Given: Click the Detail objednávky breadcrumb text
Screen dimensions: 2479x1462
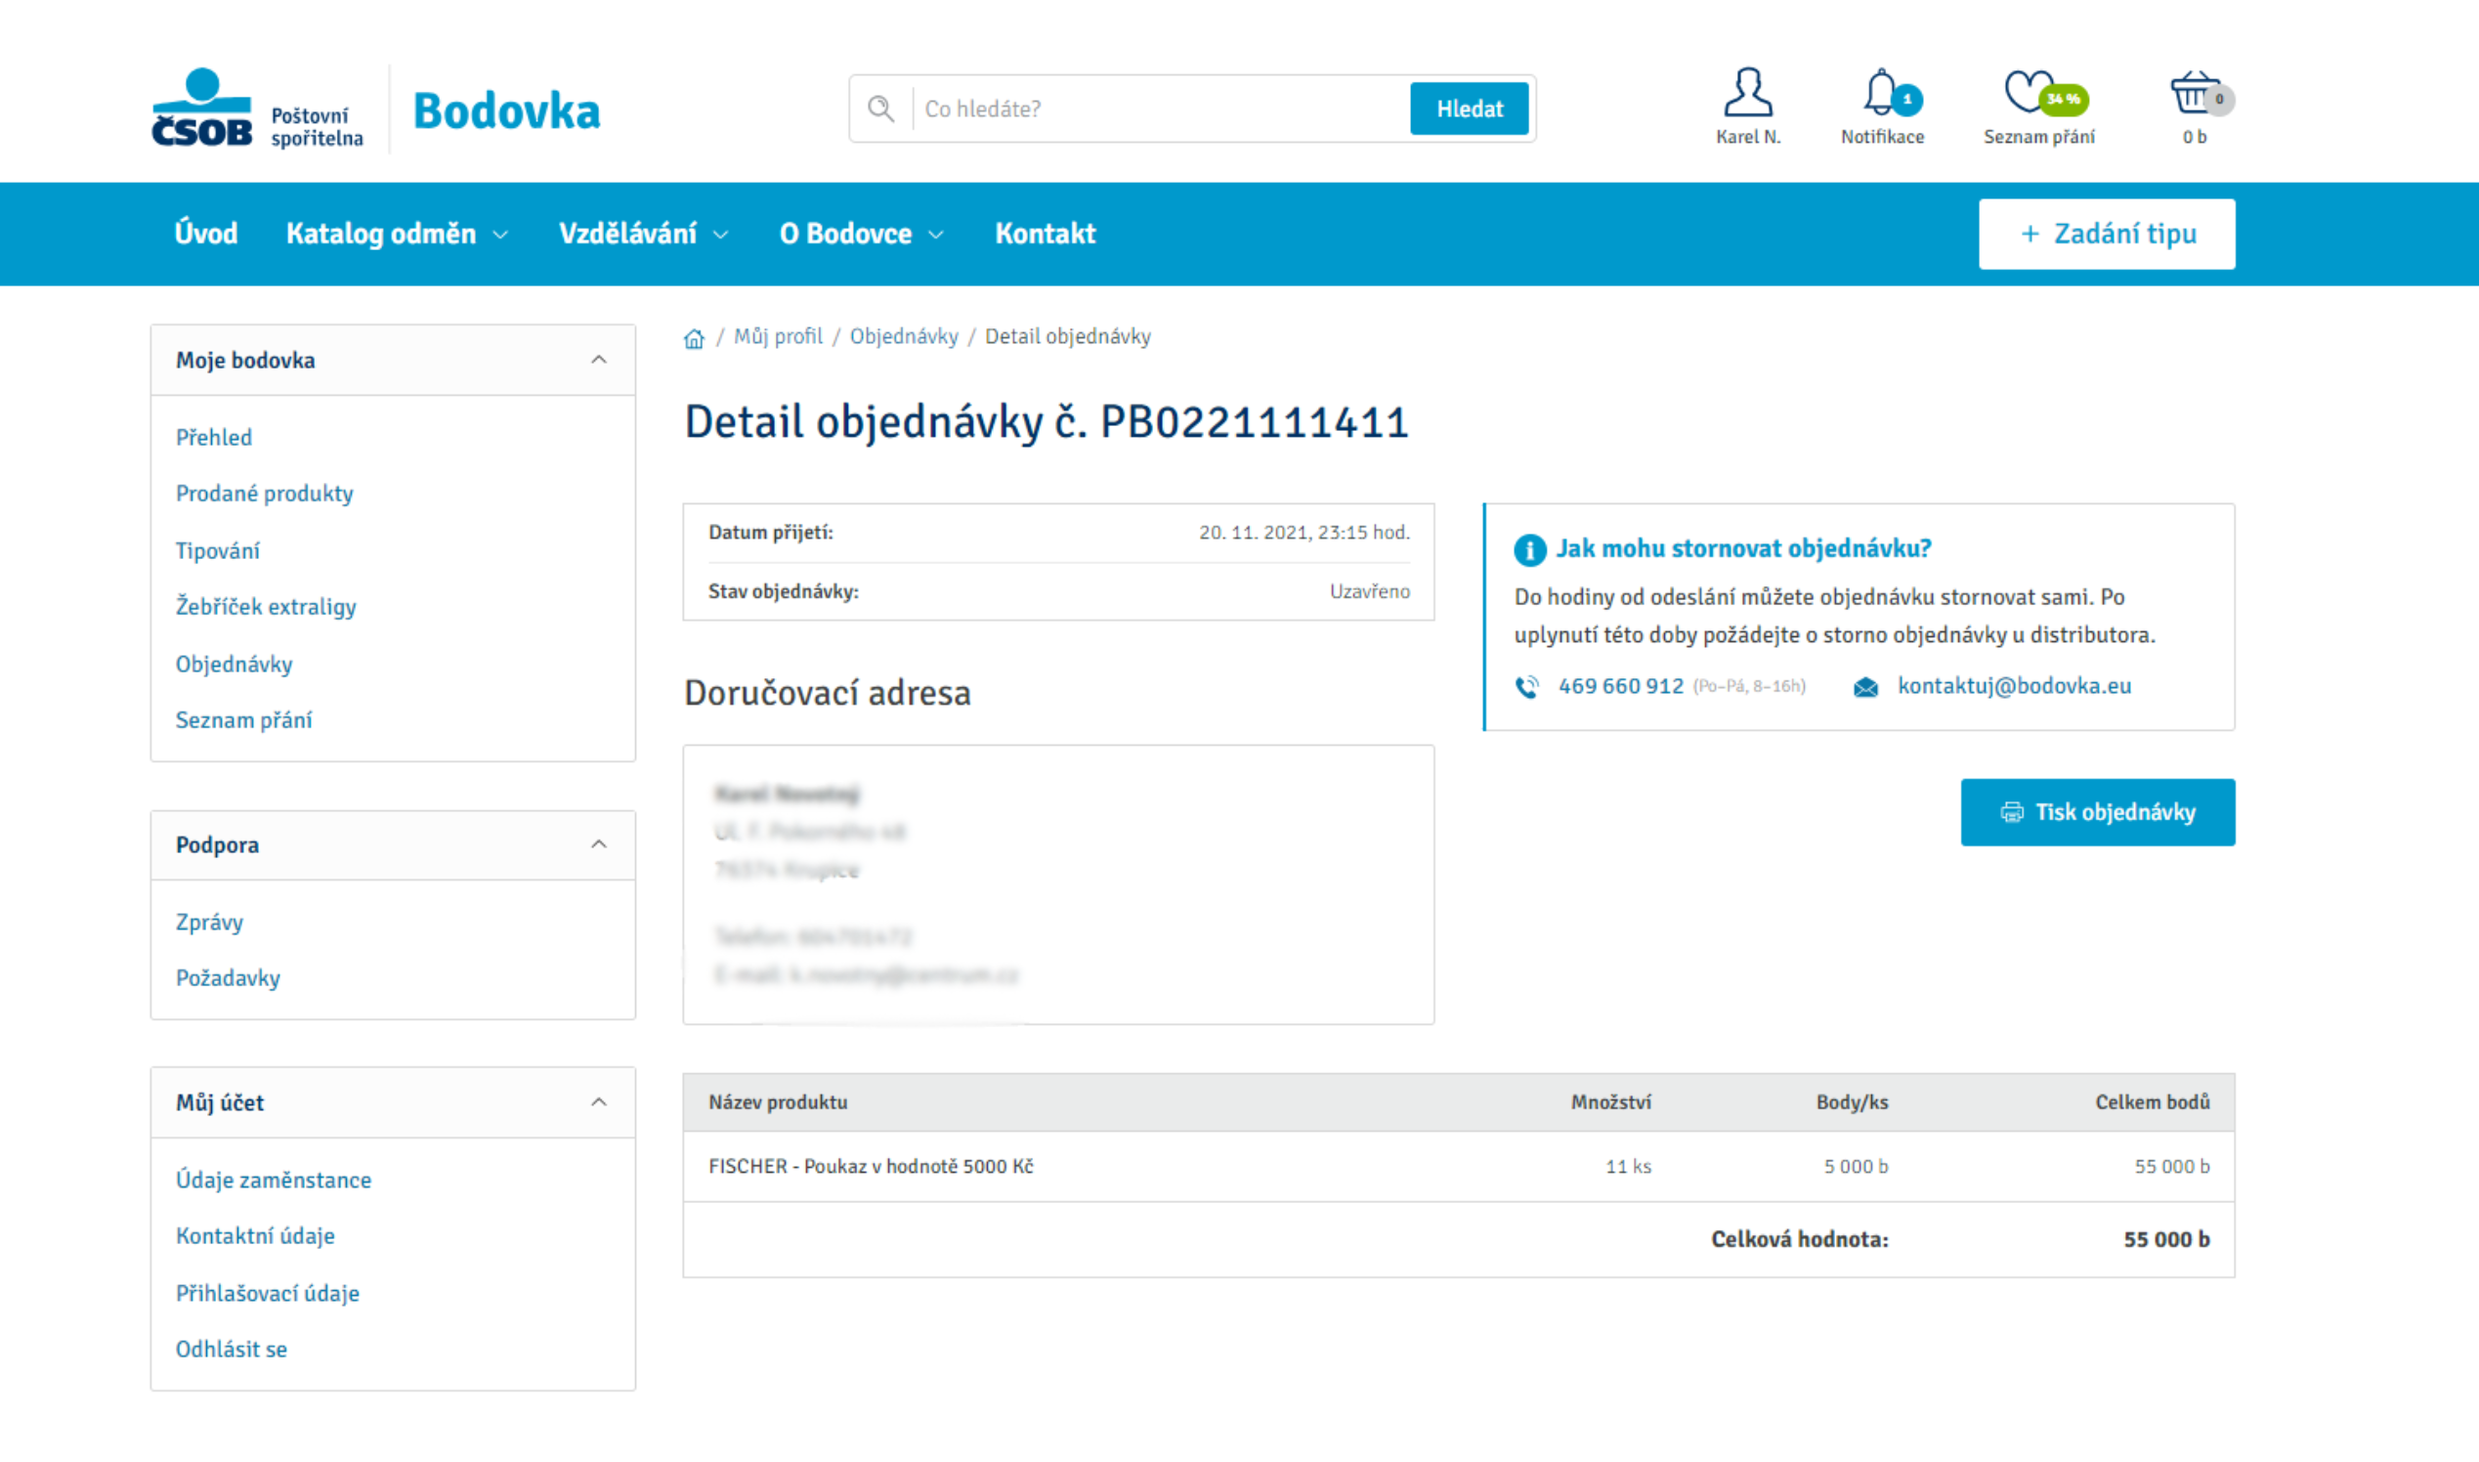Looking at the screenshot, I should pyautogui.click(x=1068, y=337).
